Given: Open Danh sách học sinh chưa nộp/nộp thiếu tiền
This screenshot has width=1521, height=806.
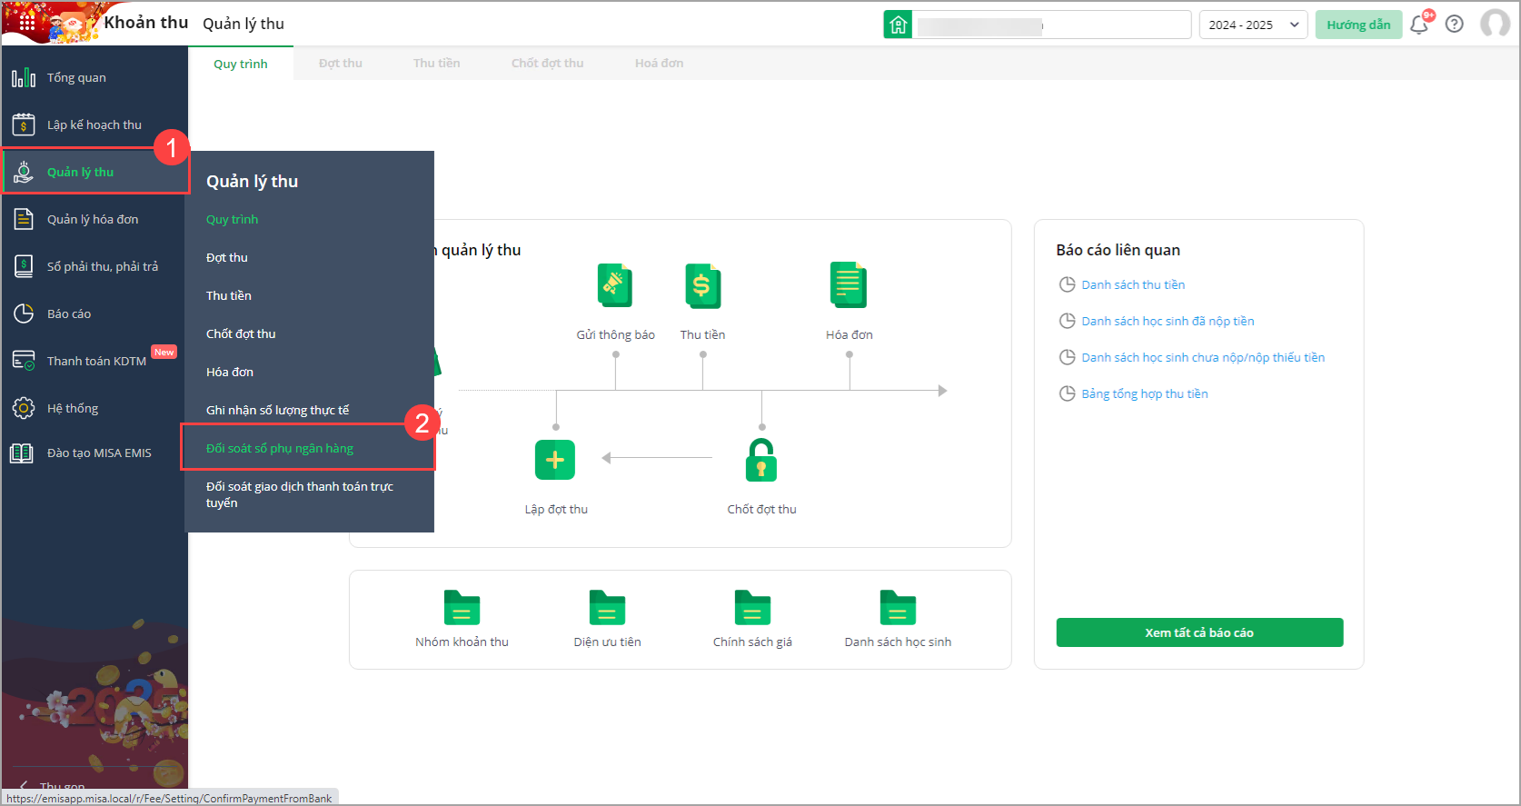Looking at the screenshot, I should [1203, 357].
